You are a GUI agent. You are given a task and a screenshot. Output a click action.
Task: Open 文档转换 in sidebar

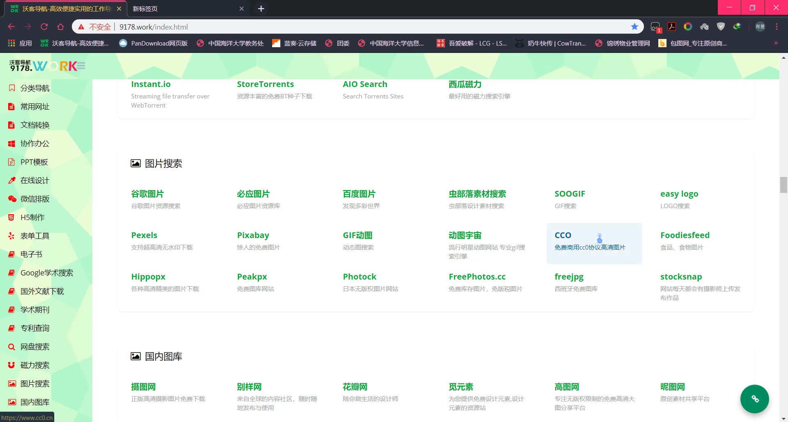[x=35, y=125]
